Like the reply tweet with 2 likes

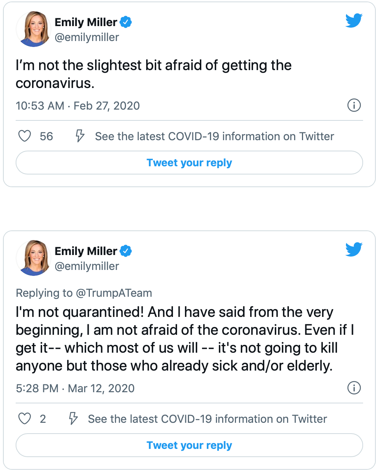[x=25, y=419]
